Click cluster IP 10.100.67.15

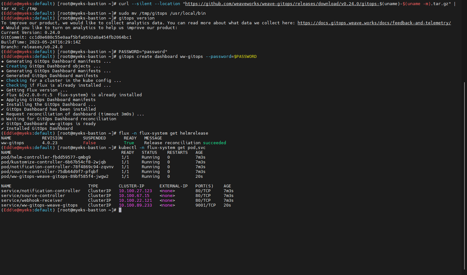click(134, 196)
